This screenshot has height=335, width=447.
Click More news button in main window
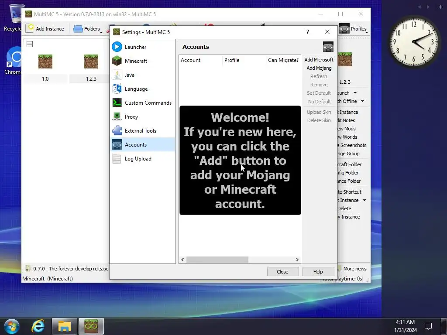click(x=352, y=269)
